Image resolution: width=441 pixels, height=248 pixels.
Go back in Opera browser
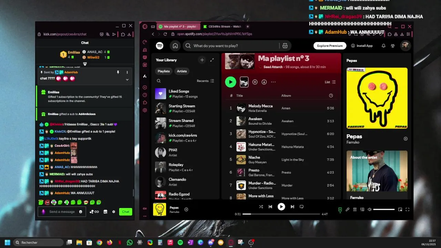pos(153,34)
